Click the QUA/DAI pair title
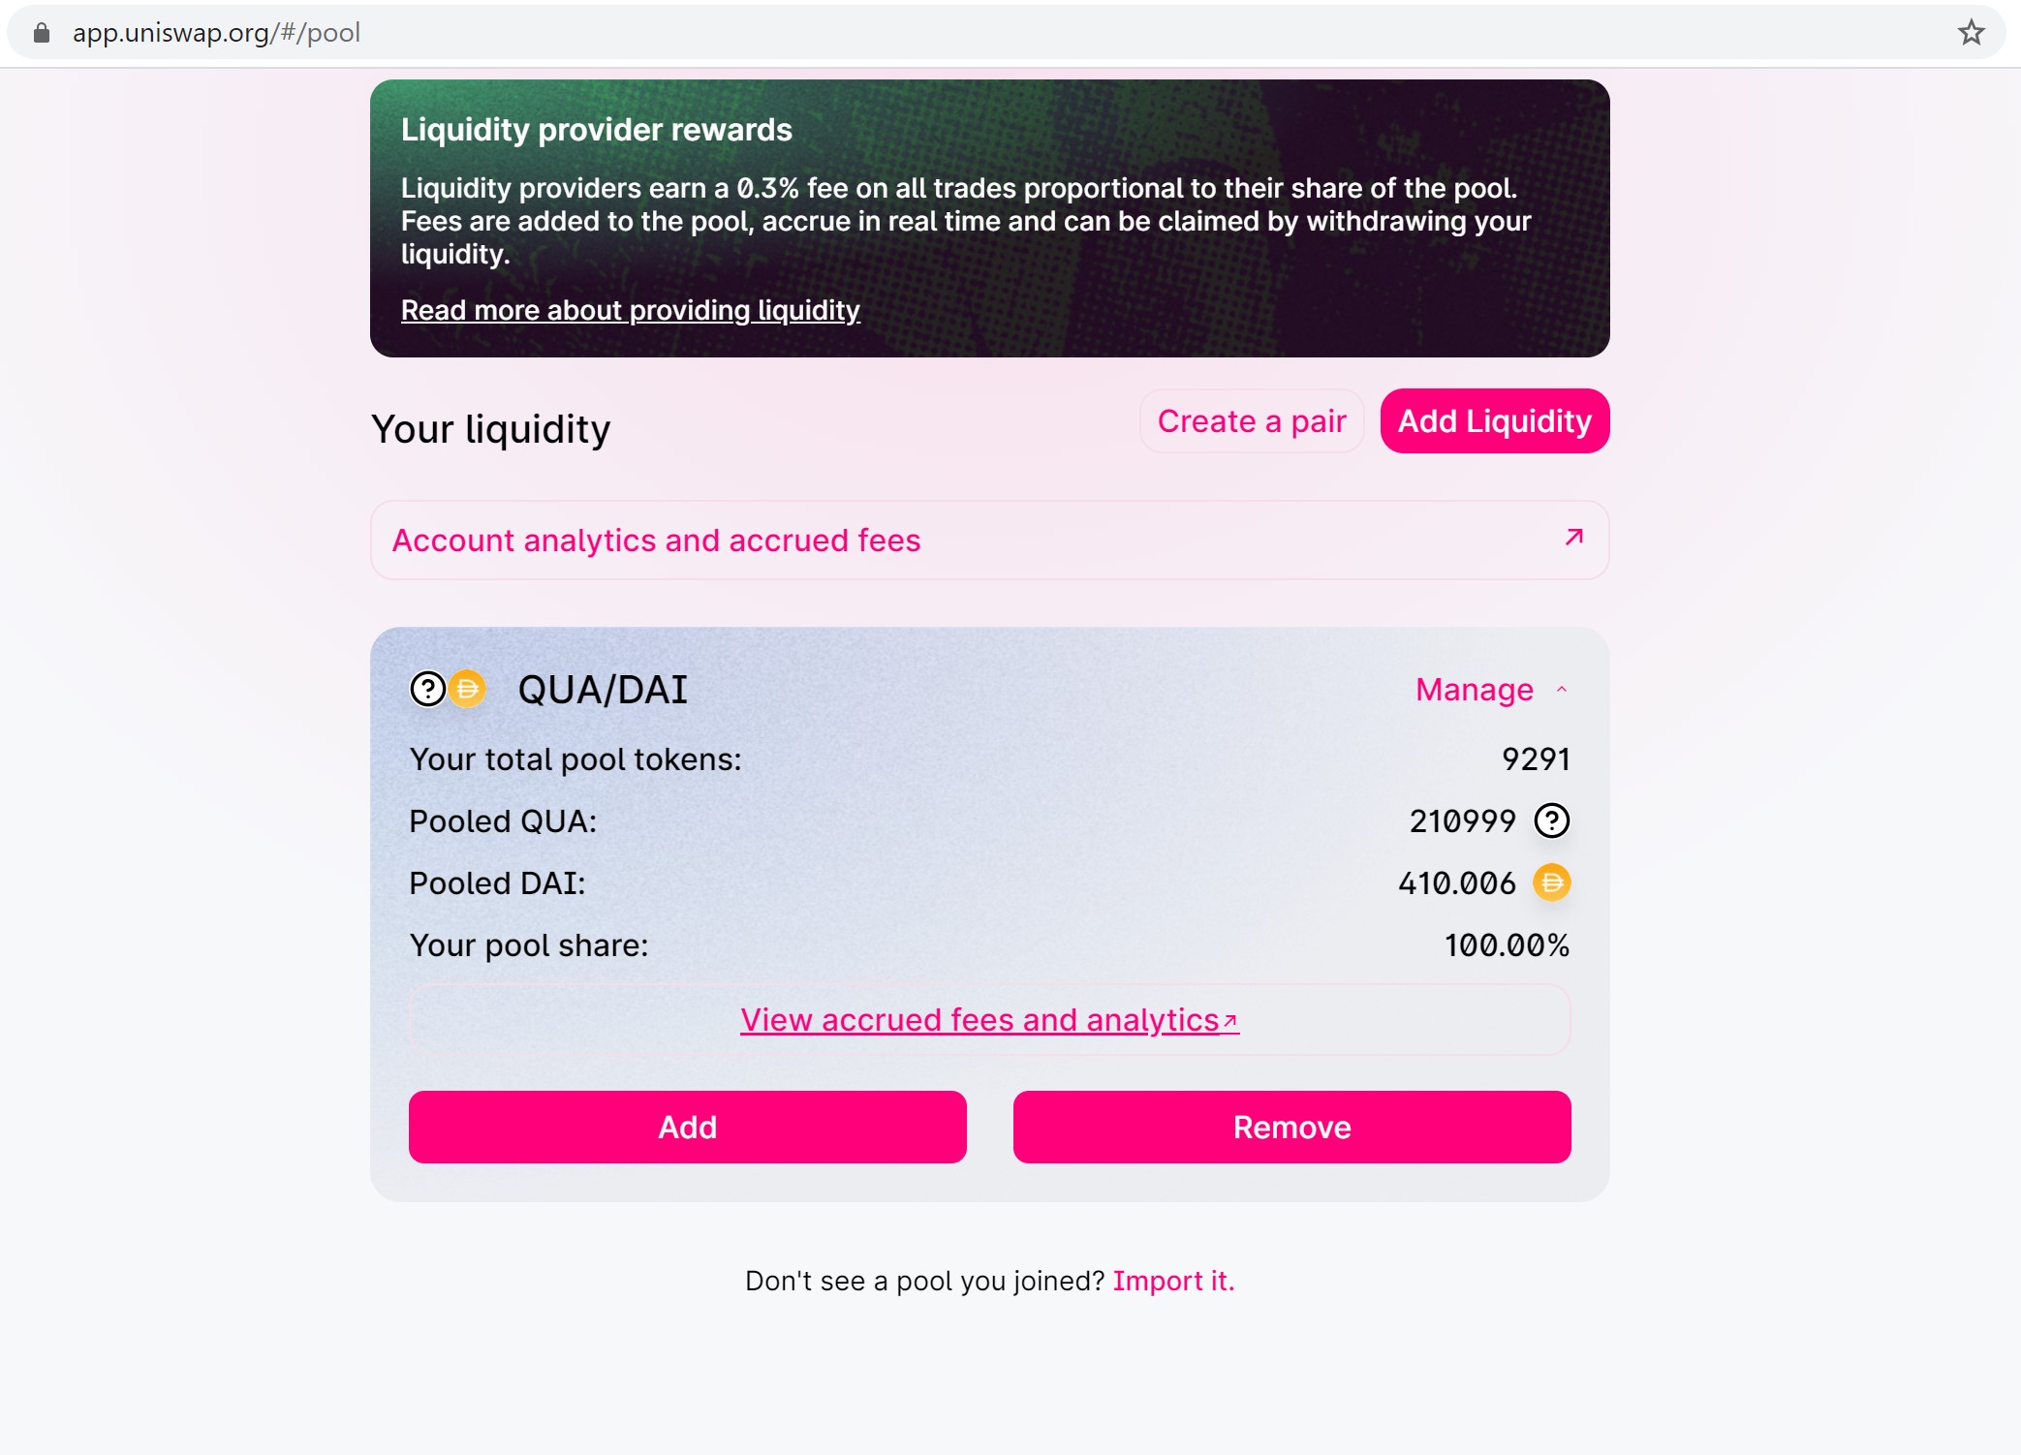 click(603, 690)
